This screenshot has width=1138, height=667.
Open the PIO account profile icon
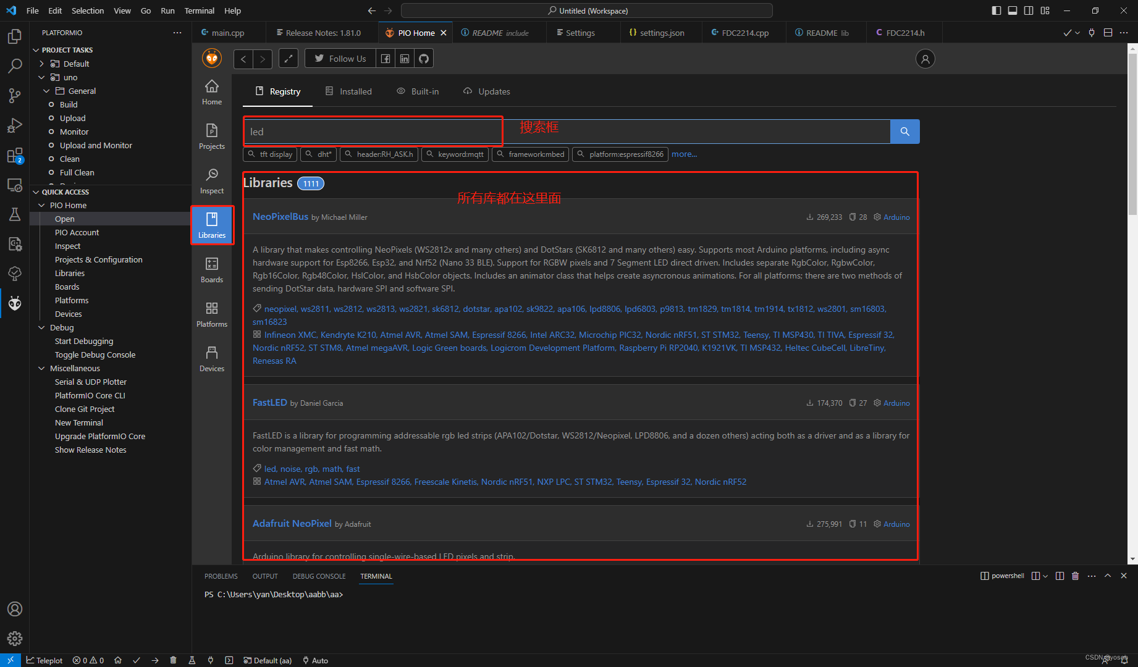[x=925, y=59]
